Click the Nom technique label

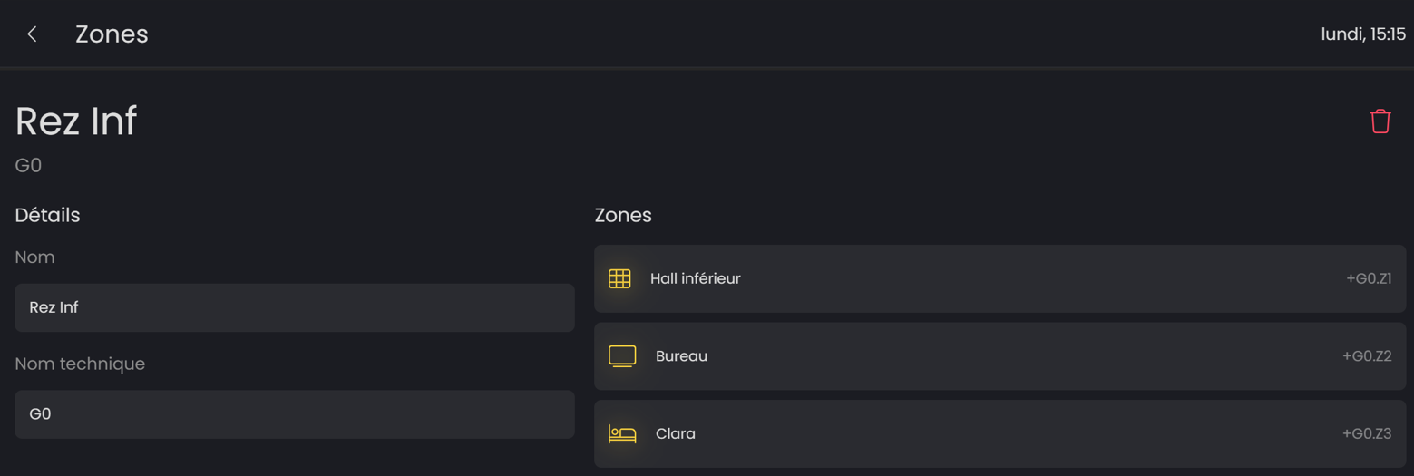tap(80, 364)
